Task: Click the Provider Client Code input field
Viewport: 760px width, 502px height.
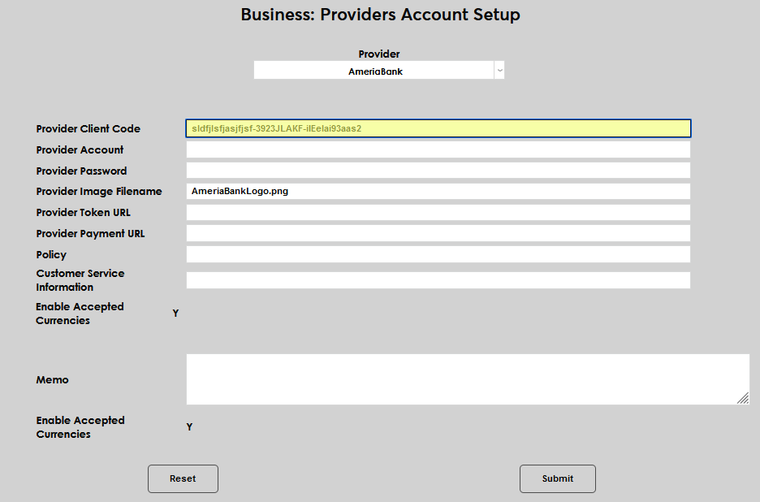Action: tap(438, 128)
